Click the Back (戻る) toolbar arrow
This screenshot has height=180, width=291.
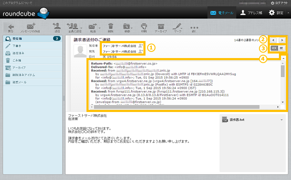(x=10, y=27)
